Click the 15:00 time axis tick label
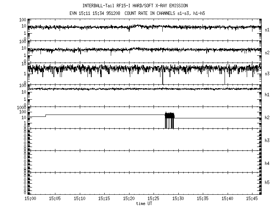Screen dimensions: 275x210 point(30,199)
